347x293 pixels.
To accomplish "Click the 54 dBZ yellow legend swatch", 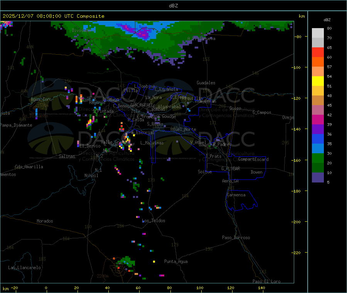I will [318, 81].
